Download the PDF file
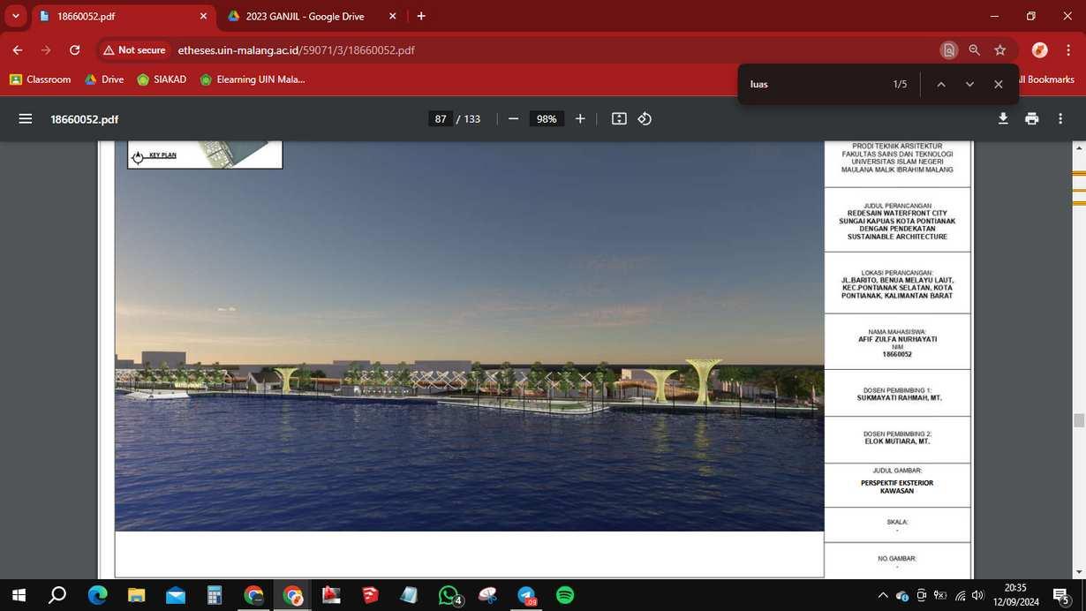This screenshot has height=611, width=1086. click(x=1003, y=119)
